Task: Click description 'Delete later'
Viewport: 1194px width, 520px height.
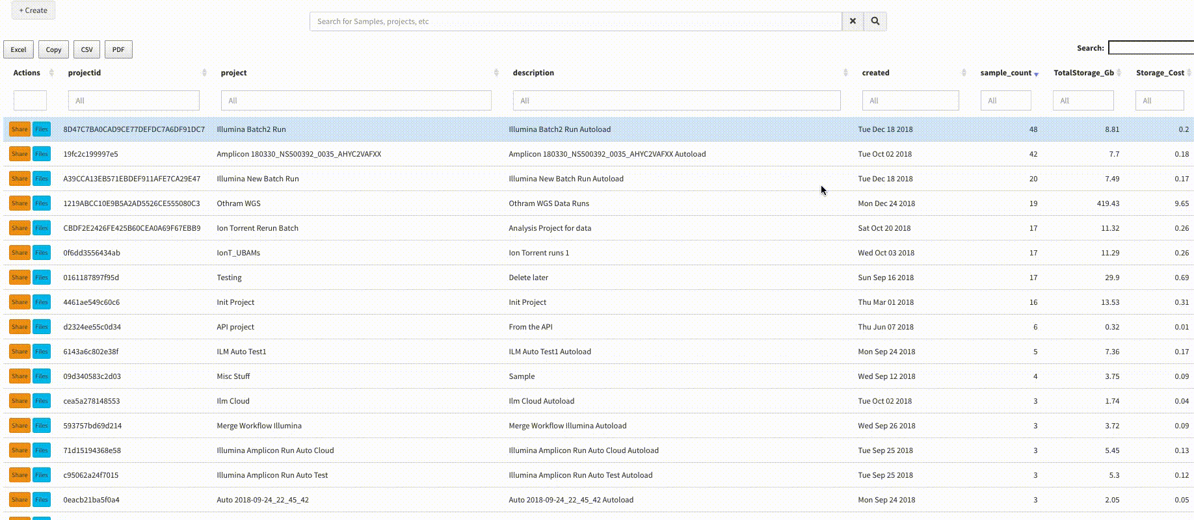Action: point(528,278)
